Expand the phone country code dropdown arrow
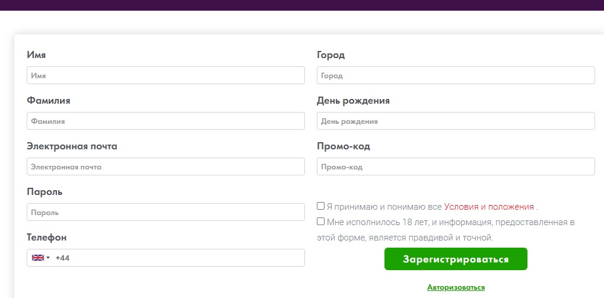 tap(48, 258)
